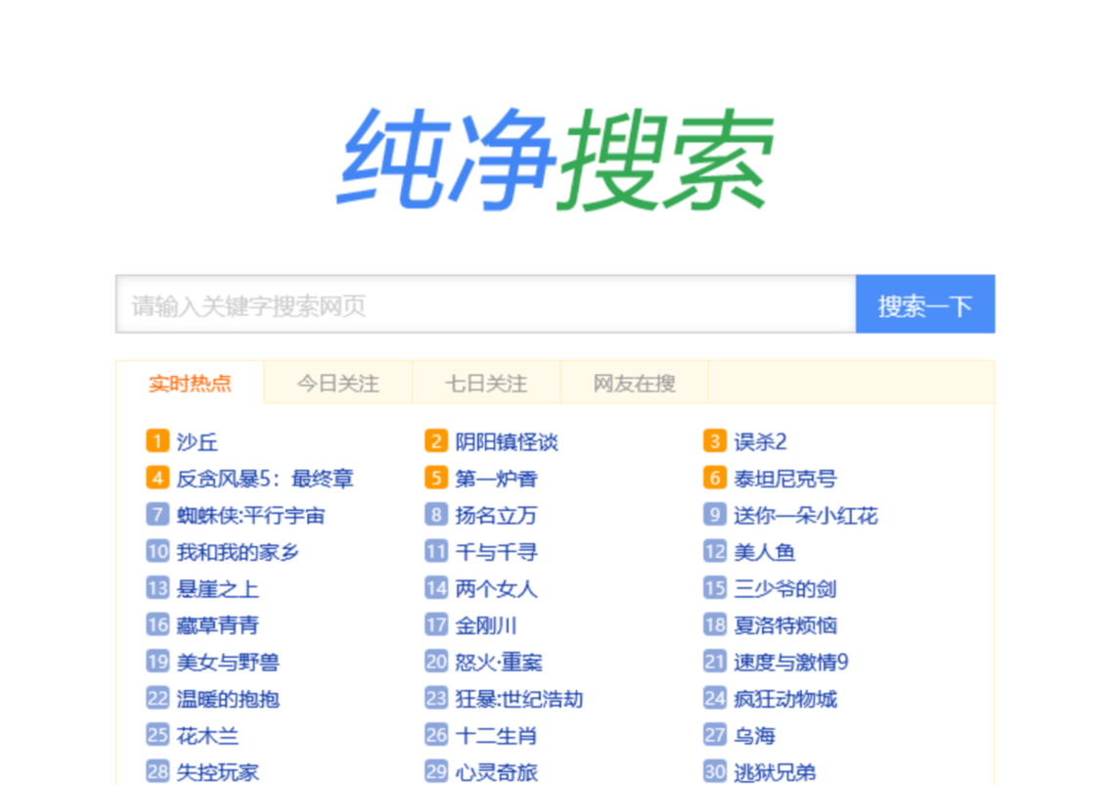Image resolution: width=1115 pixels, height=785 pixels.
Task: Select the 乌海 entry
Action: [754, 736]
